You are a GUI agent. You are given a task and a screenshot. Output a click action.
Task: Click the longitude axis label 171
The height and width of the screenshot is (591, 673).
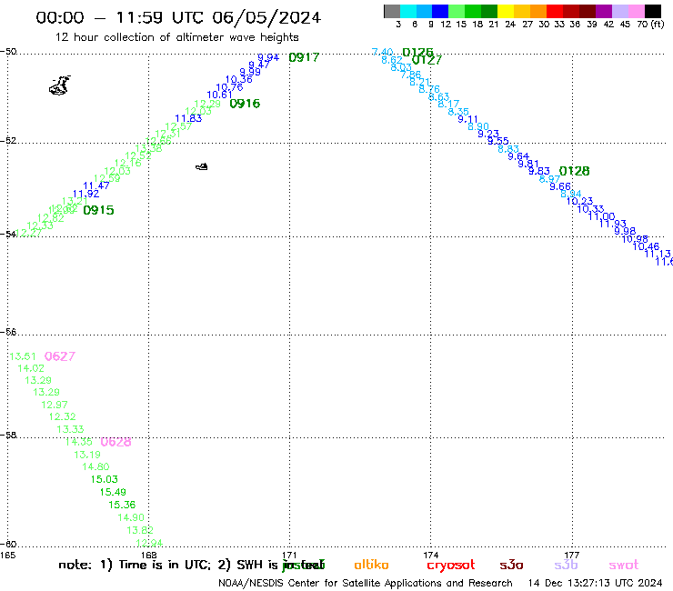[x=290, y=556]
